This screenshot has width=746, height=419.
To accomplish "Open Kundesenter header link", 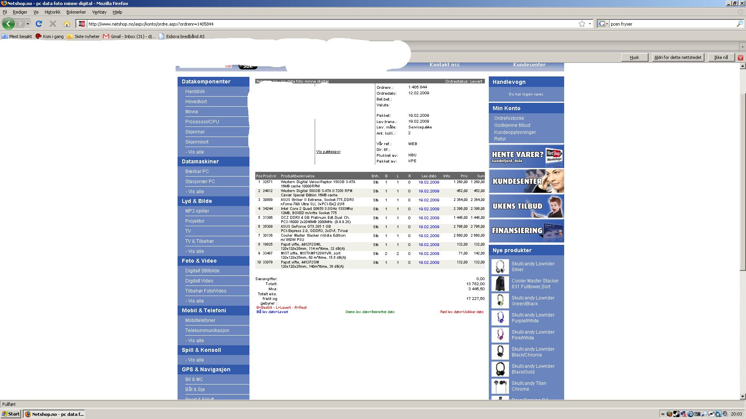I will [x=529, y=65].
